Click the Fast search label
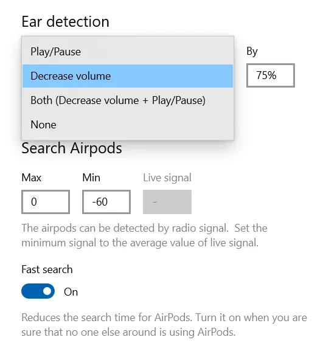The width and height of the screenshot is (326, 354). (x=47, y=269)
